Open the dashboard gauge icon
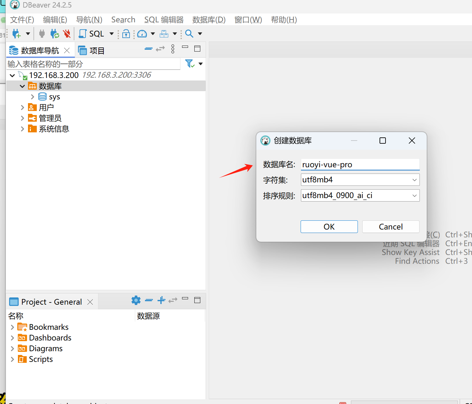The width and height of the screenshot is (472, 404). click(142, 34)
